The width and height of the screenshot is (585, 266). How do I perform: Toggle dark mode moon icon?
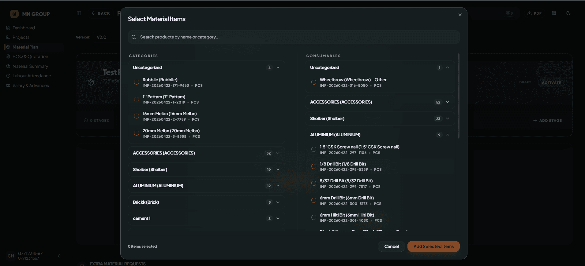coord(568,13)
